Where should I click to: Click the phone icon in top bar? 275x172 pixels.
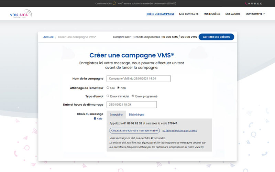click(246, 3)
